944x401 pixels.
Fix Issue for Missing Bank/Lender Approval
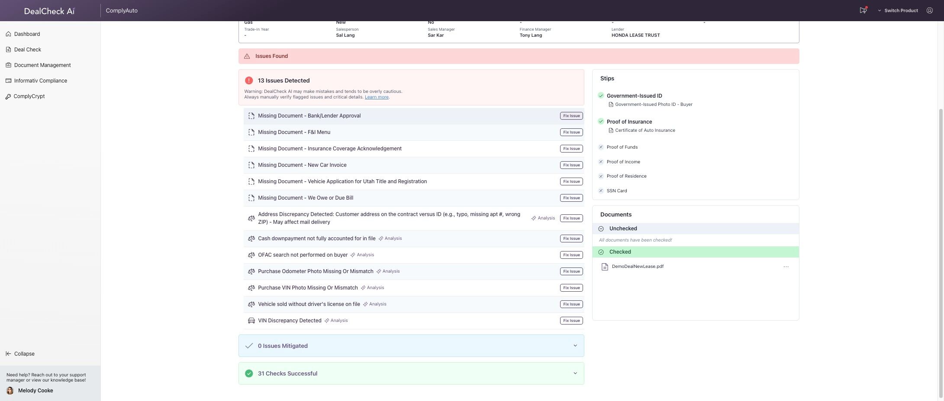click(x=571, y=116)
